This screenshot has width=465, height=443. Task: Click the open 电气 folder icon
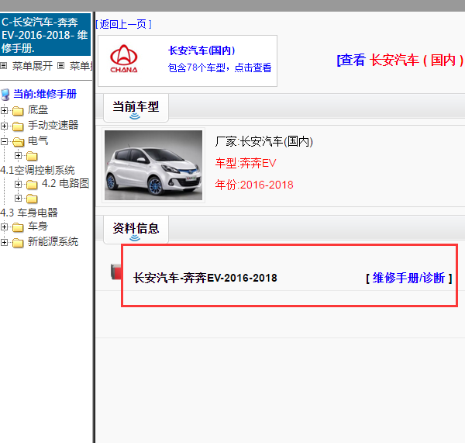pyautogui.click(x=19, y=142)
